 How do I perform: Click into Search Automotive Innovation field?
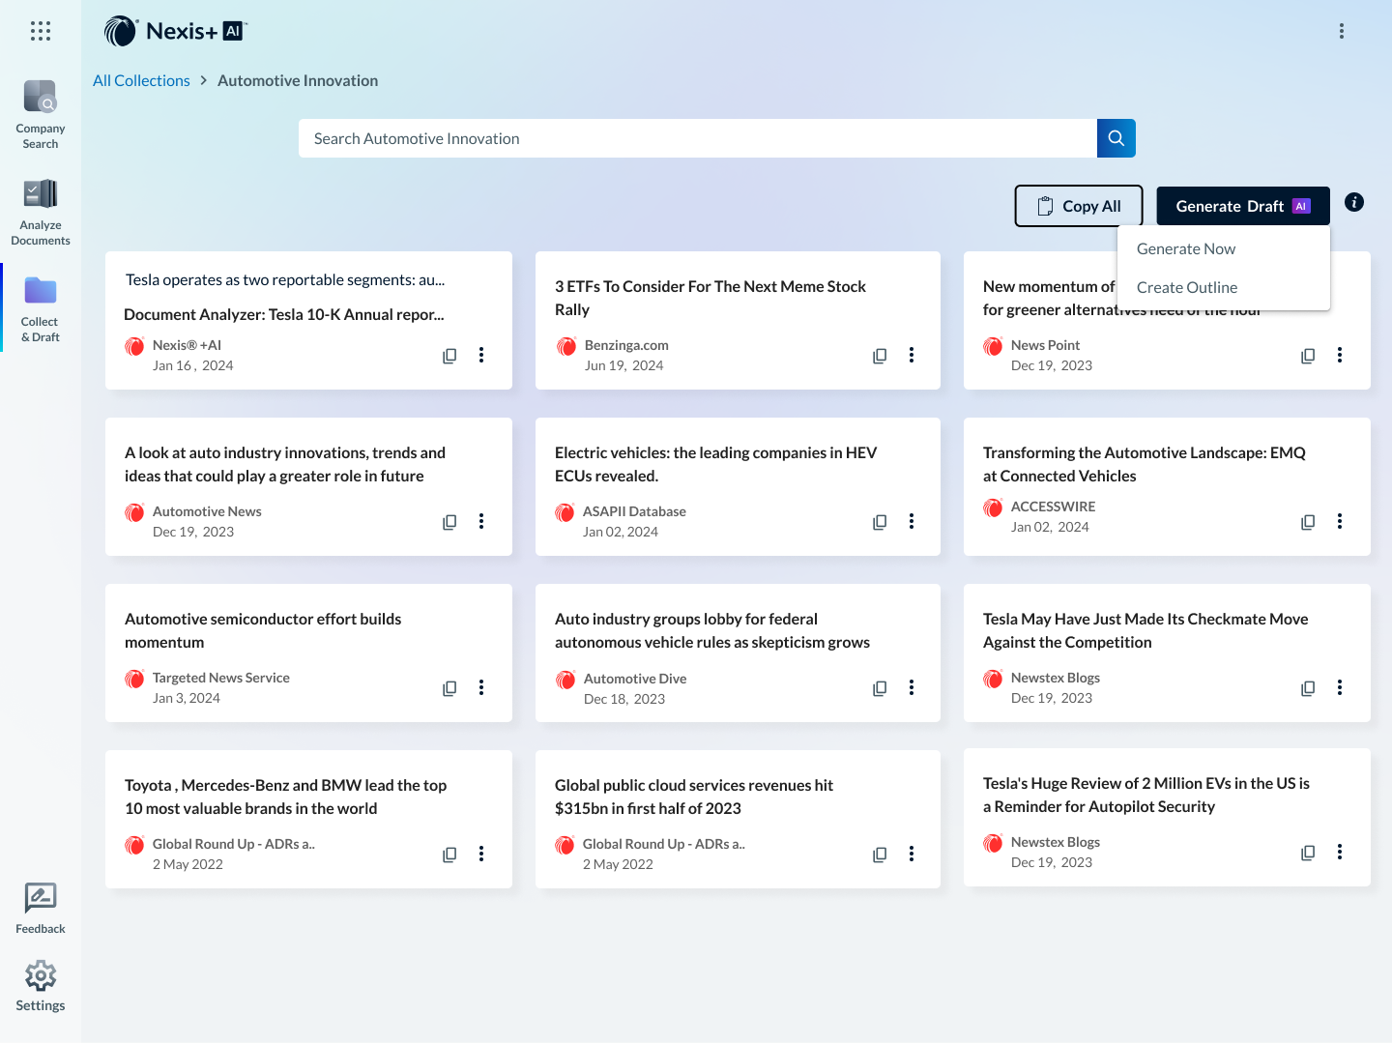tap(698, 138)
